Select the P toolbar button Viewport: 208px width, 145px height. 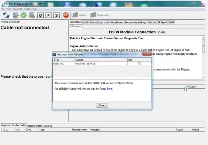click(x=48, y=15)
